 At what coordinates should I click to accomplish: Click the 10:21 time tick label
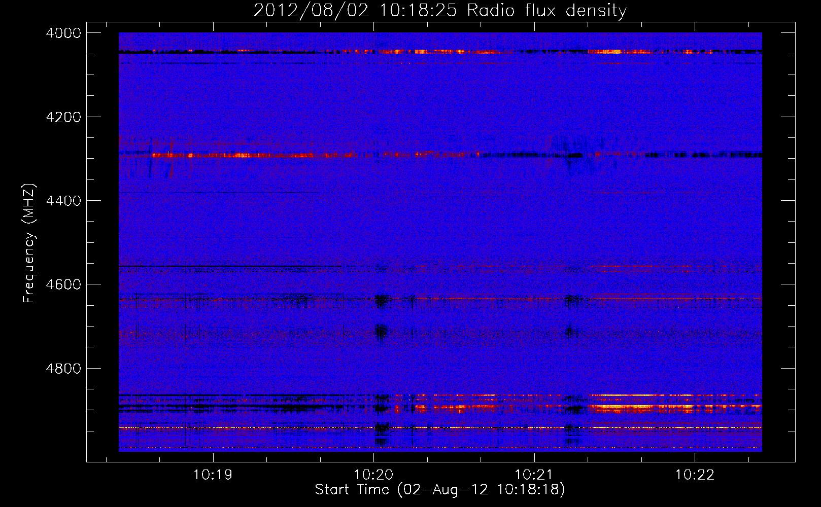click(534, 475)
